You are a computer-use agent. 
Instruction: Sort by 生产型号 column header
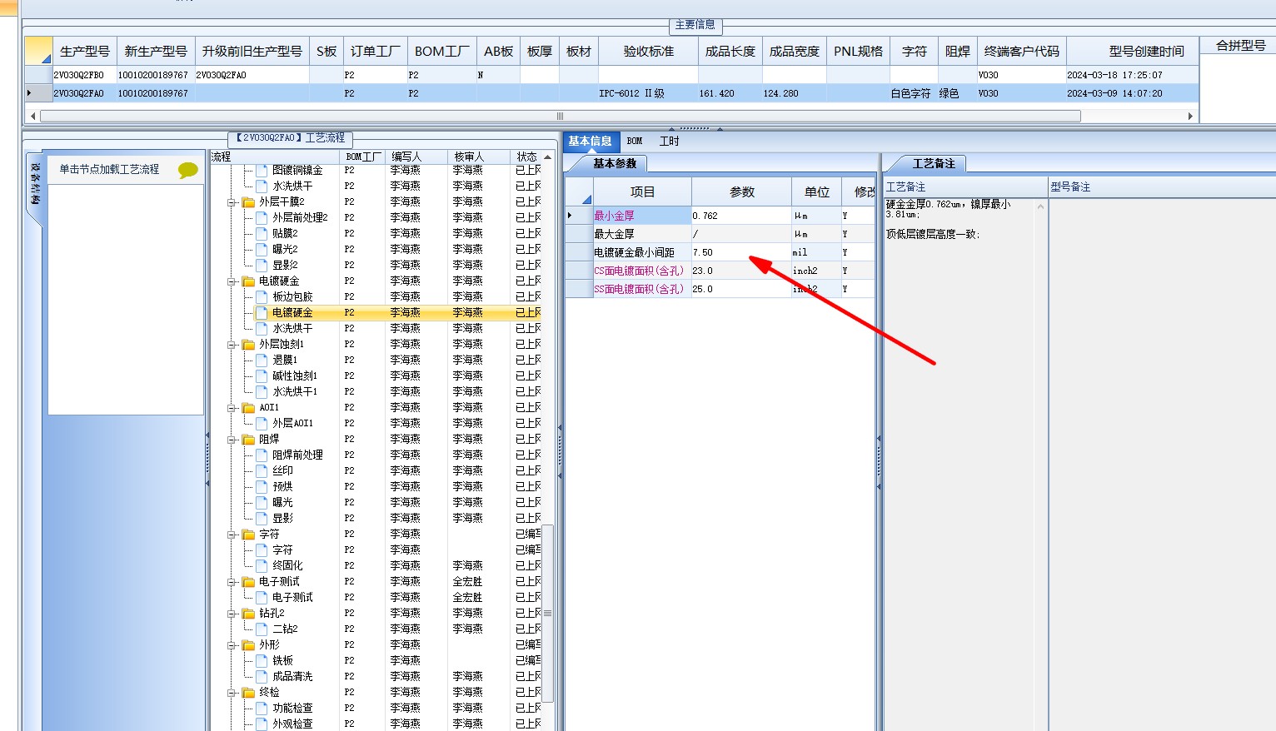tap(85, 52)
